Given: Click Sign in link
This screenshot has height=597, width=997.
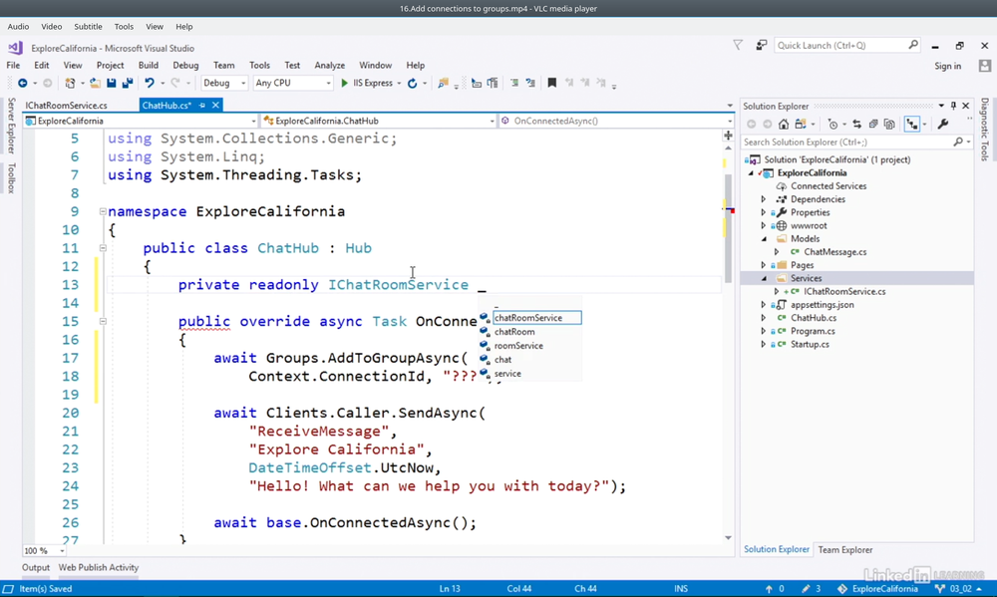Looking at the screenshot, I should click(x=947, y=66).
